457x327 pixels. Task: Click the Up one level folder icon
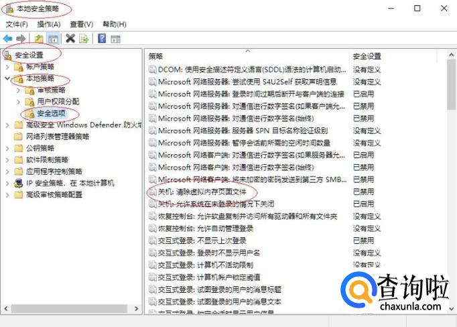pyautogui.click(x=39, y=38)
